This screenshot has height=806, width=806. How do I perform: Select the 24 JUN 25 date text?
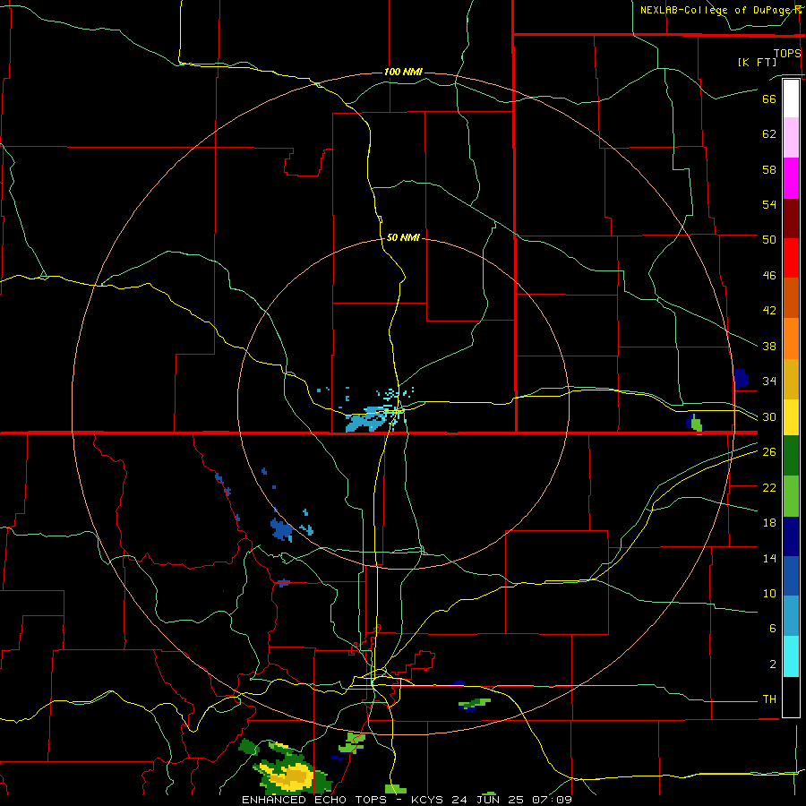[x=488, y=800]
